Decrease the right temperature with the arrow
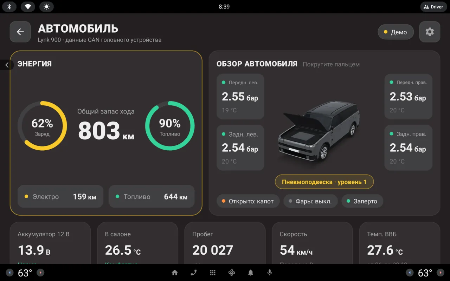Viewport: 450px width, 281px height. pyautogui.click(x=410, y=273)
